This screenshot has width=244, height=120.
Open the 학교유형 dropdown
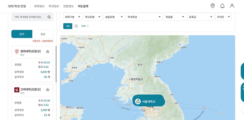[93, 17]
